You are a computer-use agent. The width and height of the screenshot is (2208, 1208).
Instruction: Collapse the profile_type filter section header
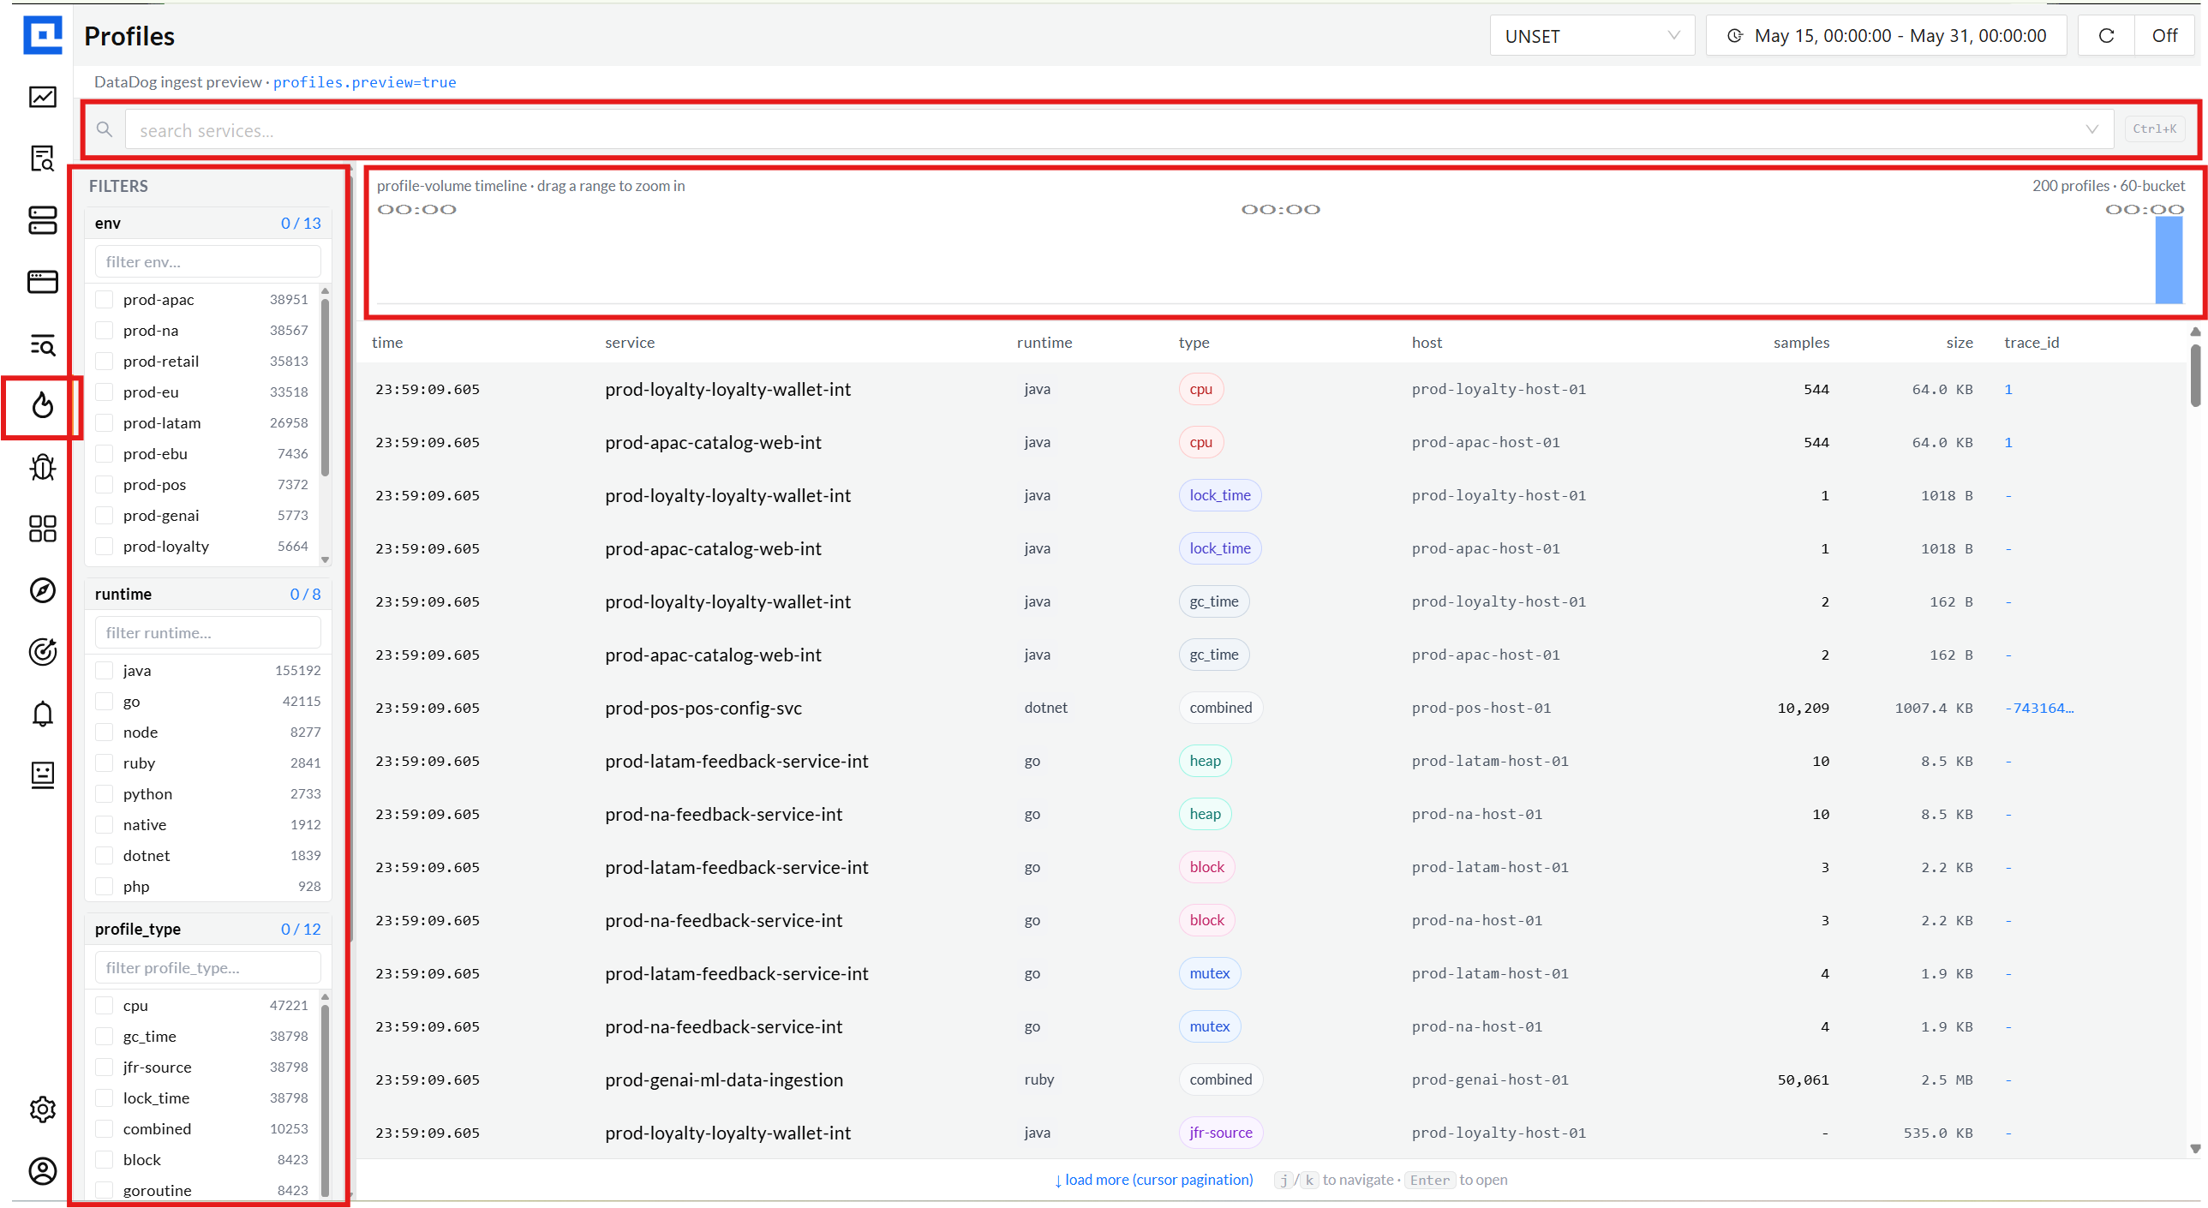click(x=207, y=930)
